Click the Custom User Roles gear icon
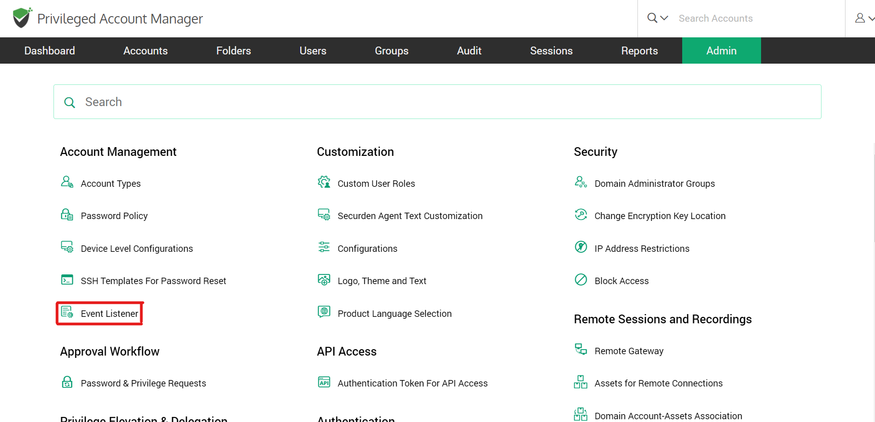Screen dimensions: 875x422 pyautogui.click(x=324, y=182)
